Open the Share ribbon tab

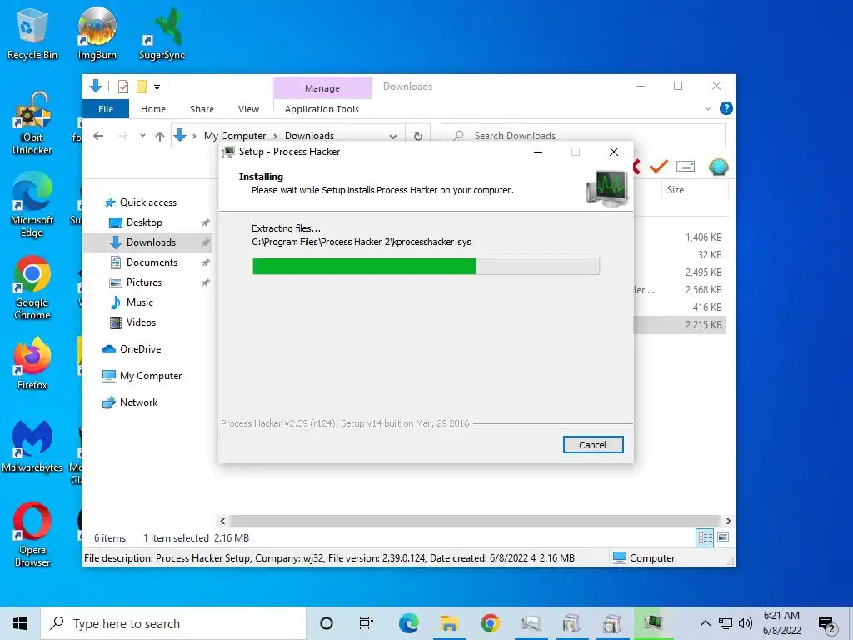[202, 109]
